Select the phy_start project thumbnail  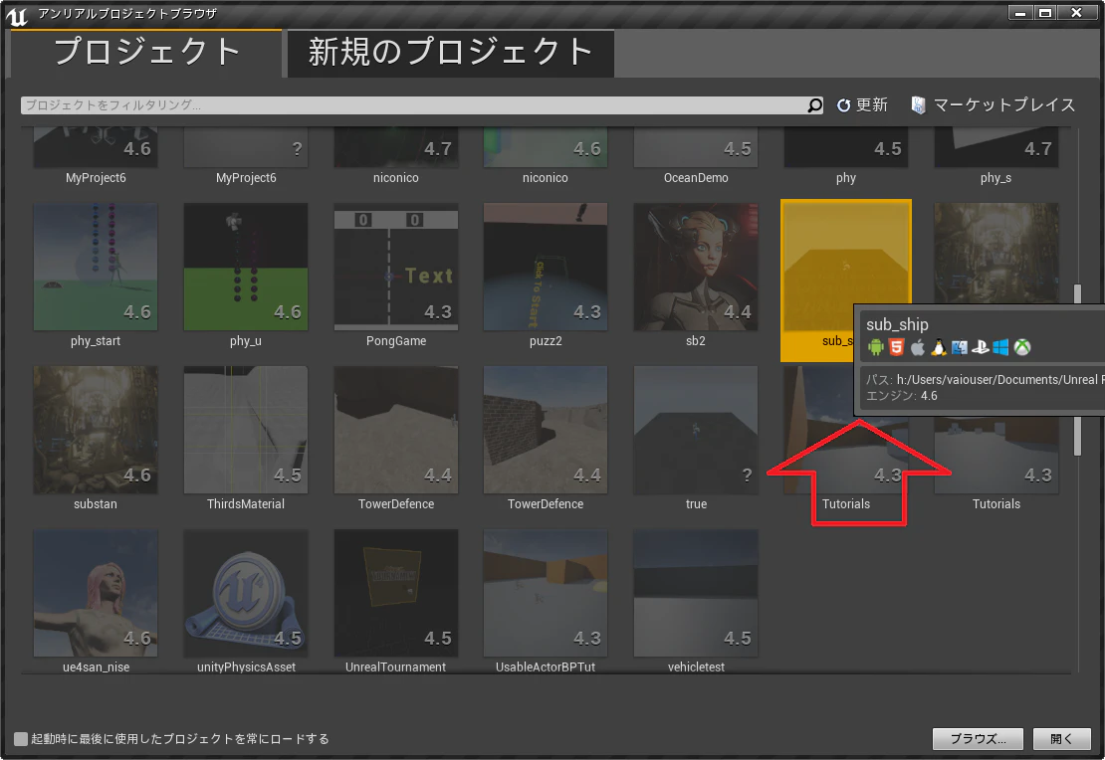96,267
